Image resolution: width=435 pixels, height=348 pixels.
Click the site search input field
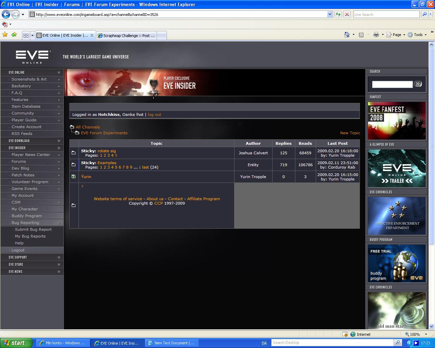coord(392,84)
